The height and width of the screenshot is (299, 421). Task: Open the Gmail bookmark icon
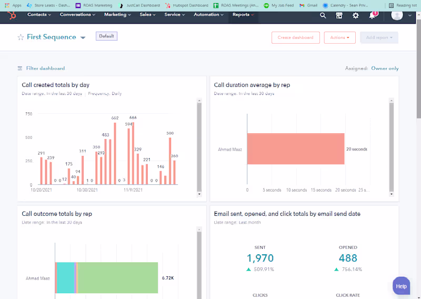[302, 5]
